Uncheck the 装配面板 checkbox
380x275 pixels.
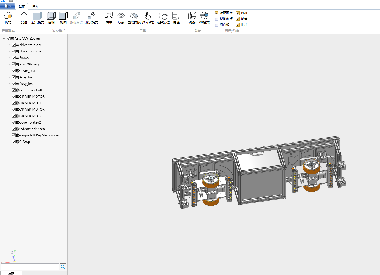[217, 13]
